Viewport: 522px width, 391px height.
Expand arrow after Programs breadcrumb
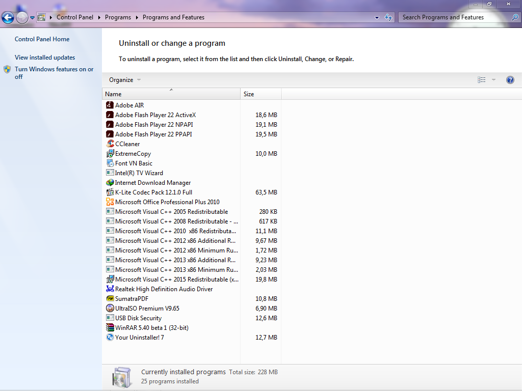point(137,18)
